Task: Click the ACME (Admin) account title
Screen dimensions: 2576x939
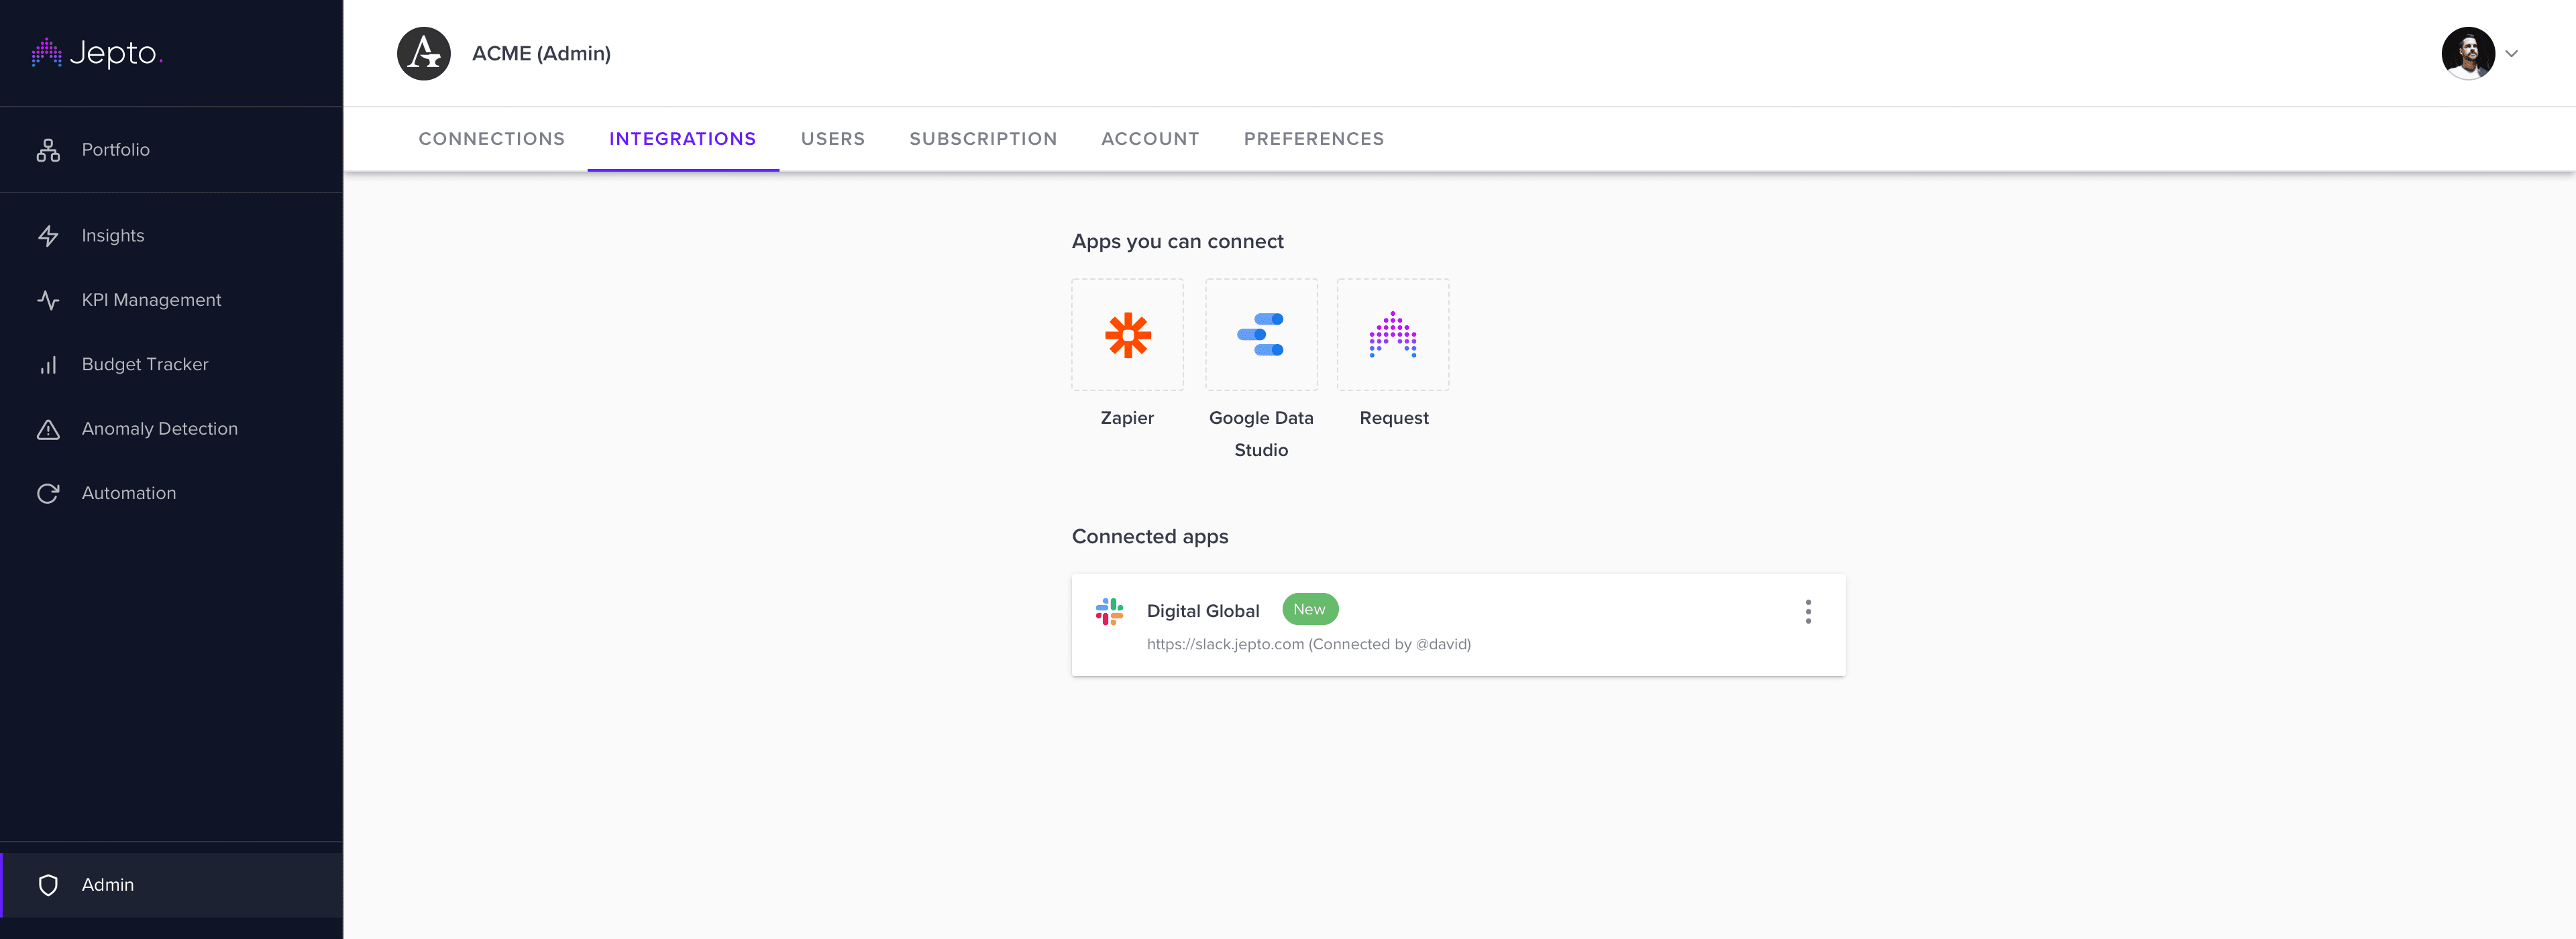Action: pos(541,54)
